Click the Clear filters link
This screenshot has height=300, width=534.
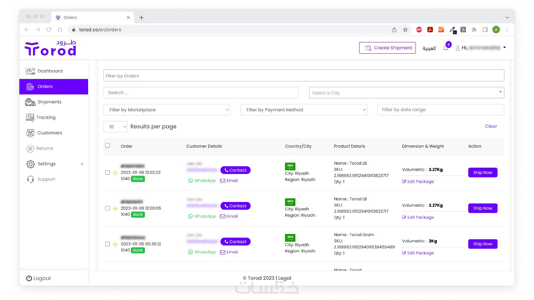(491, 126)
